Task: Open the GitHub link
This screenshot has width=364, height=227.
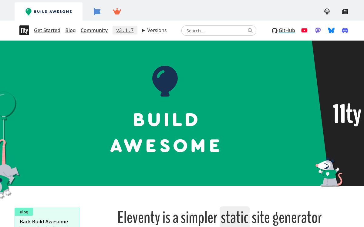Action: click(283, 30)
